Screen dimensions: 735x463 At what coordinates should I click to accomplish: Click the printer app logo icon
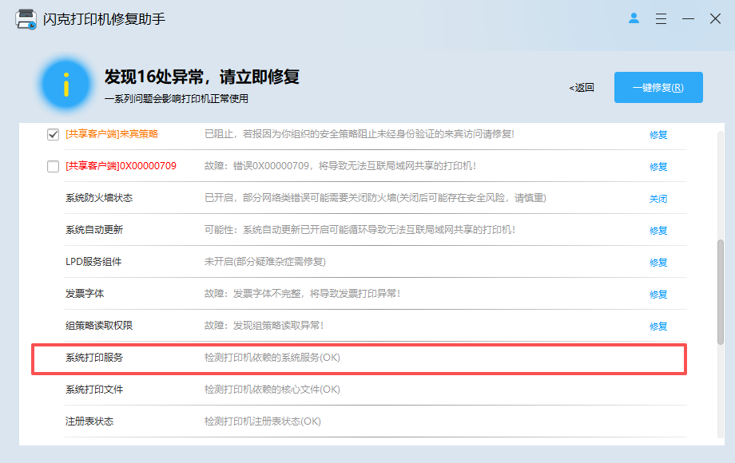point(26,19)
